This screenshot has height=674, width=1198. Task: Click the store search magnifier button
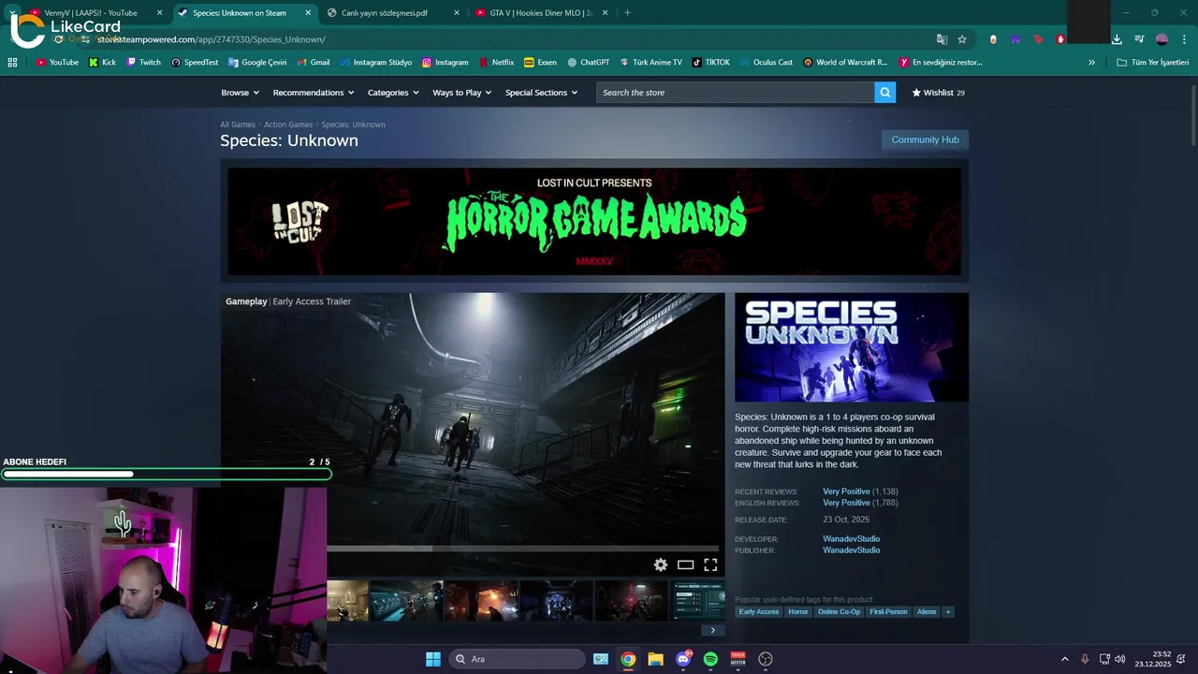coord(884,93)
